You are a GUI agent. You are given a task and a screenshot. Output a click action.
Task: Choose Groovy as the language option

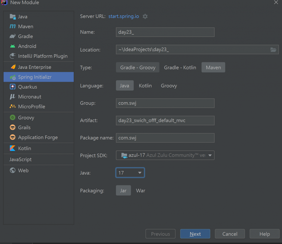tap(169, 86)
